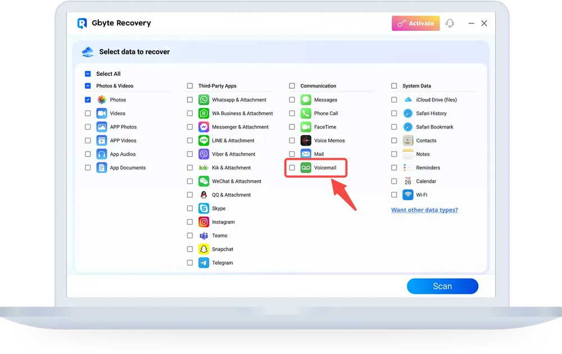Minimize the Gbyte Recovery window
Image resolution: width=562 pixels, height=354 pixels.
(x=472, y=23)
